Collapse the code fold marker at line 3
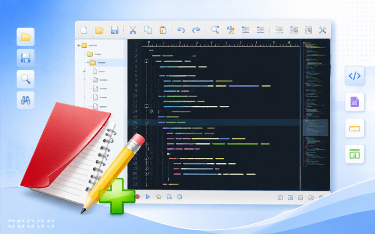375x234 pixels. 147,61
